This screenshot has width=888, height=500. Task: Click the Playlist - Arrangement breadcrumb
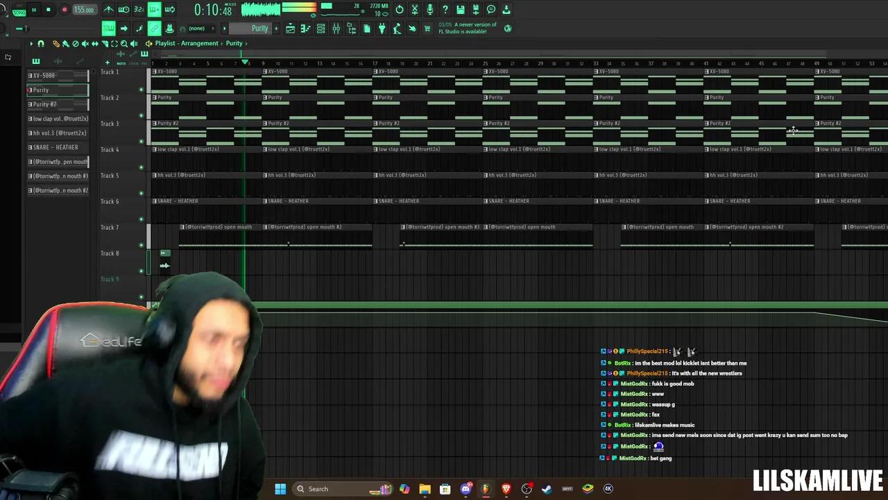click(x=186, y=43)
